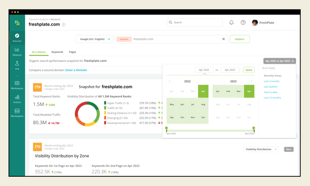Open the Google (US / English) dropdown

click(94, 39)
